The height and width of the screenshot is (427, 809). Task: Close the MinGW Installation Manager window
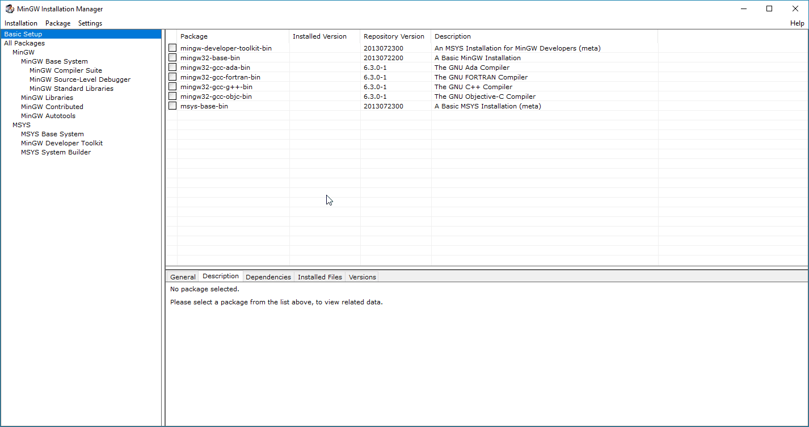[x=795, y=9]
